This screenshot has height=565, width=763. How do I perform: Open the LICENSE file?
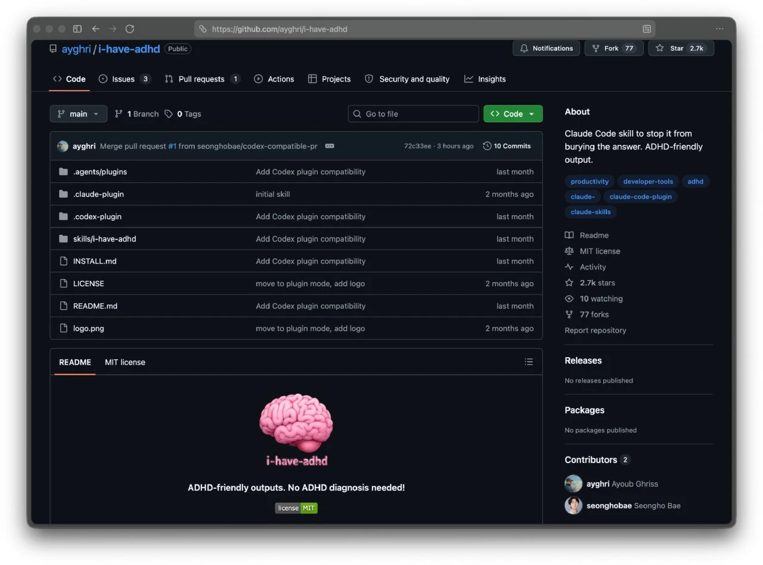[89, 284]
